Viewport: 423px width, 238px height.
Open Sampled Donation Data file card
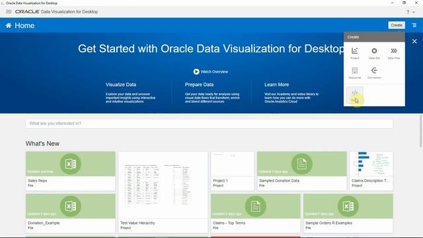pyautogui.click(x=301, y=171)
